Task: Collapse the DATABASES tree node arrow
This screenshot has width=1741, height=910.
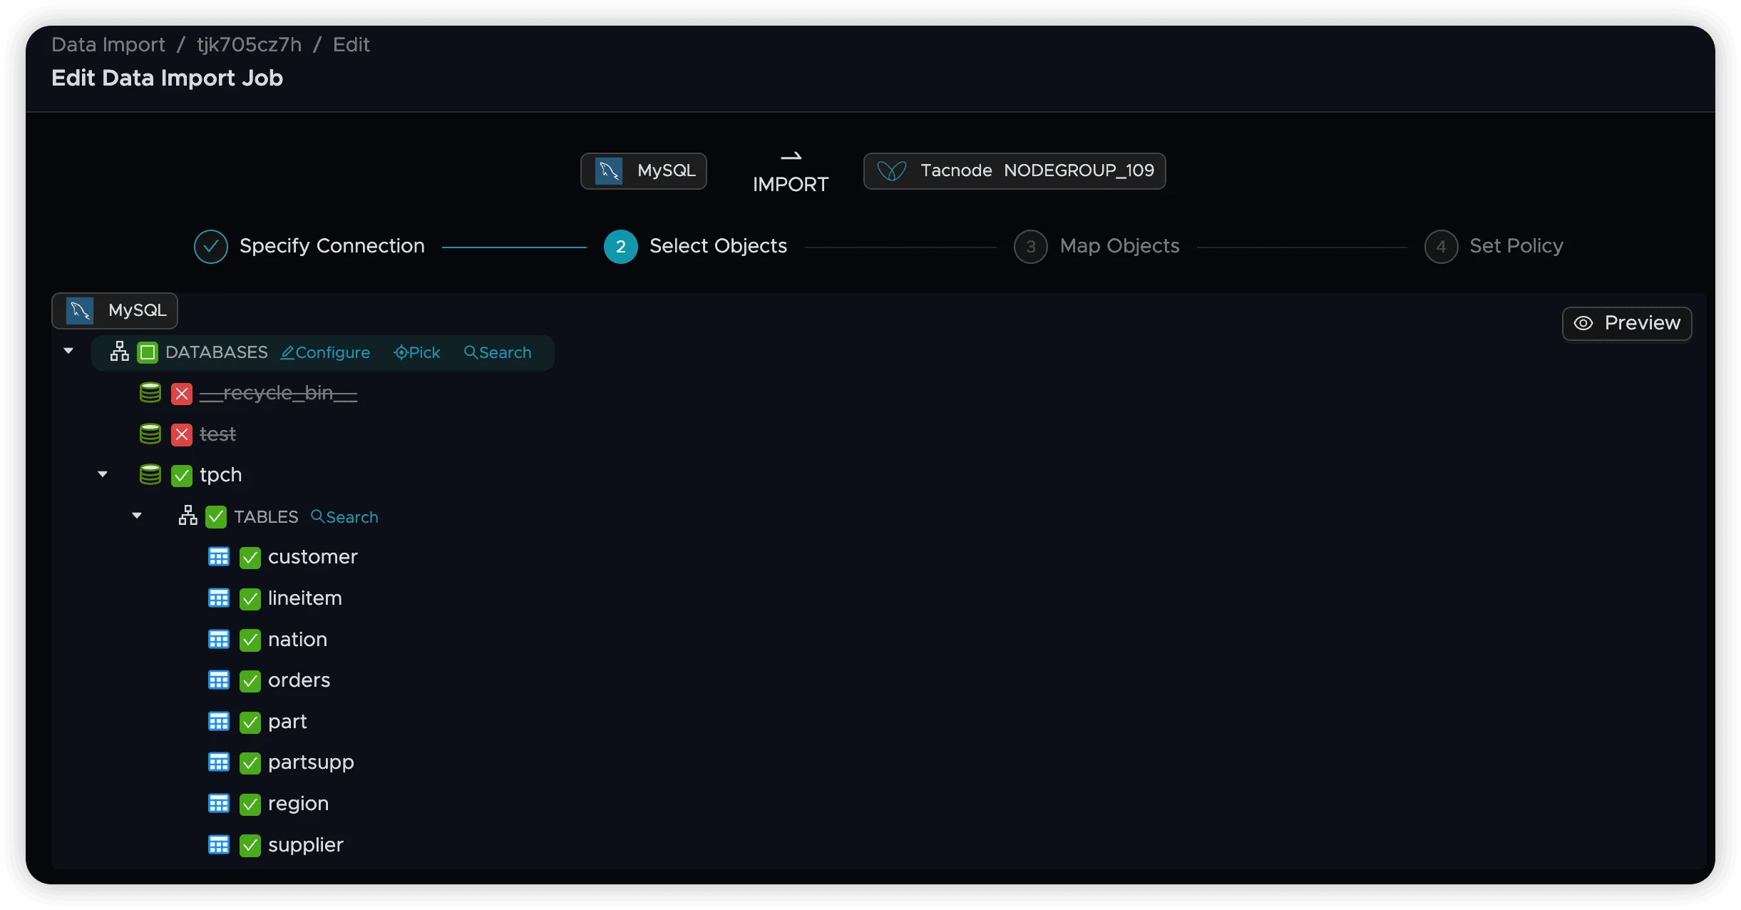Action: (68, 351)
